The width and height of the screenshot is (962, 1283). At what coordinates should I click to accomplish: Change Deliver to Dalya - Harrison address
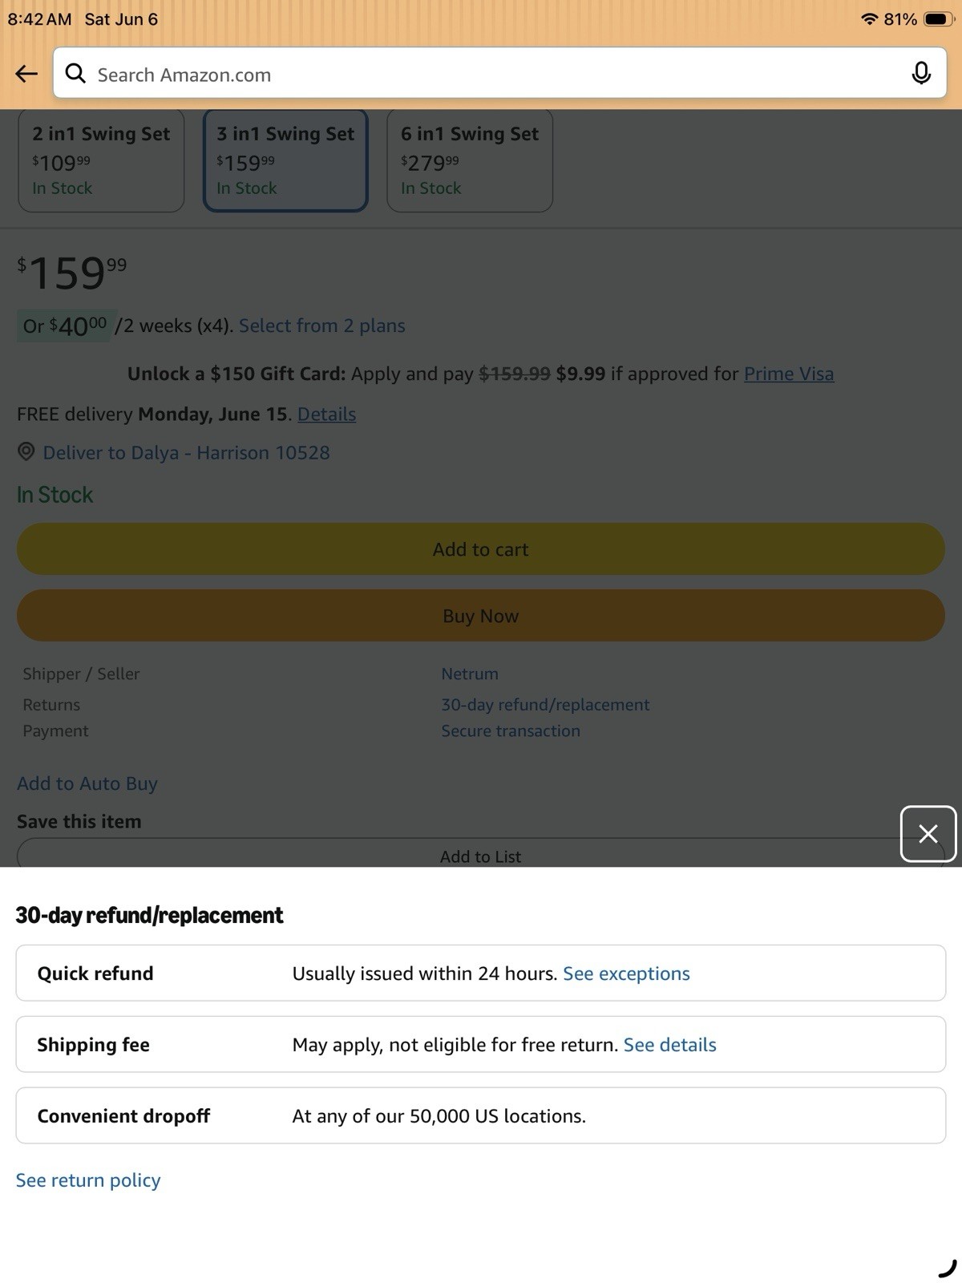(x=186, y=452)
